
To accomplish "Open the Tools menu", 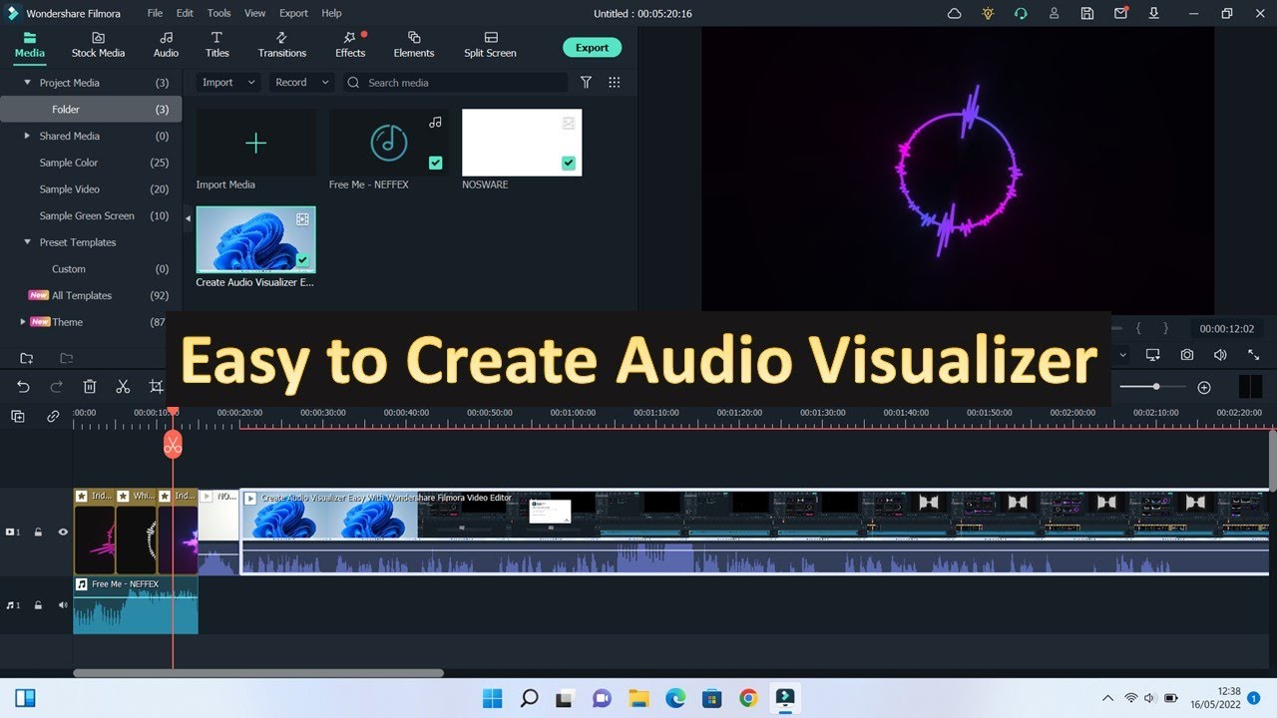I will tap(218, 13).
